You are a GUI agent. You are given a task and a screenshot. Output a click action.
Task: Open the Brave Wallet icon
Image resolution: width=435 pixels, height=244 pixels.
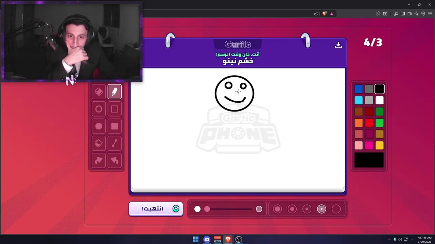point(410,14)
